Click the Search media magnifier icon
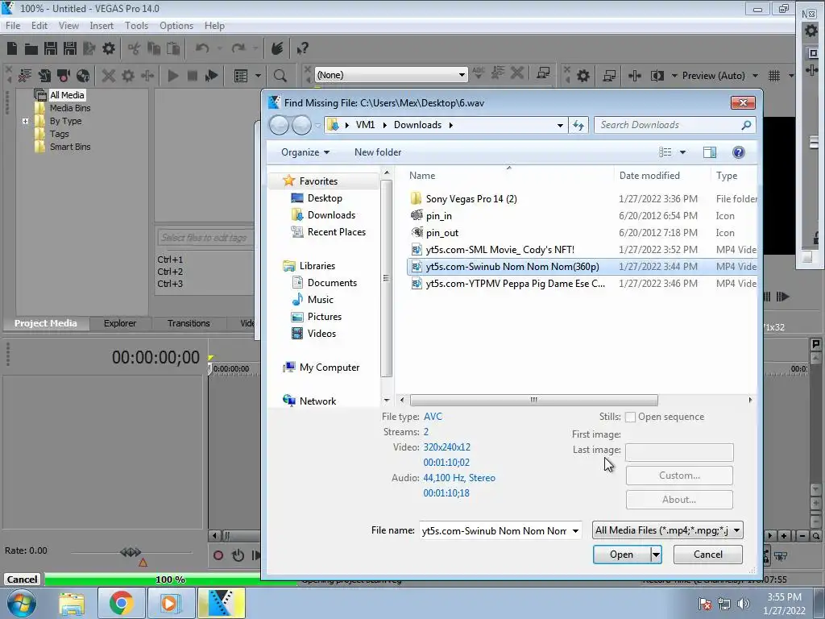The height and width of the screenshot is (619, 825). tap(280, 76)
